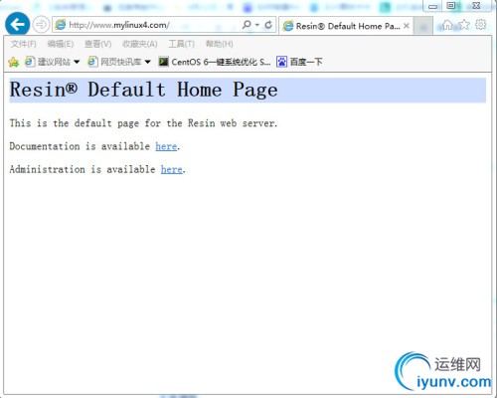Close the browser window
Screen dimensions: 497x398
click(x=476, y=6)
